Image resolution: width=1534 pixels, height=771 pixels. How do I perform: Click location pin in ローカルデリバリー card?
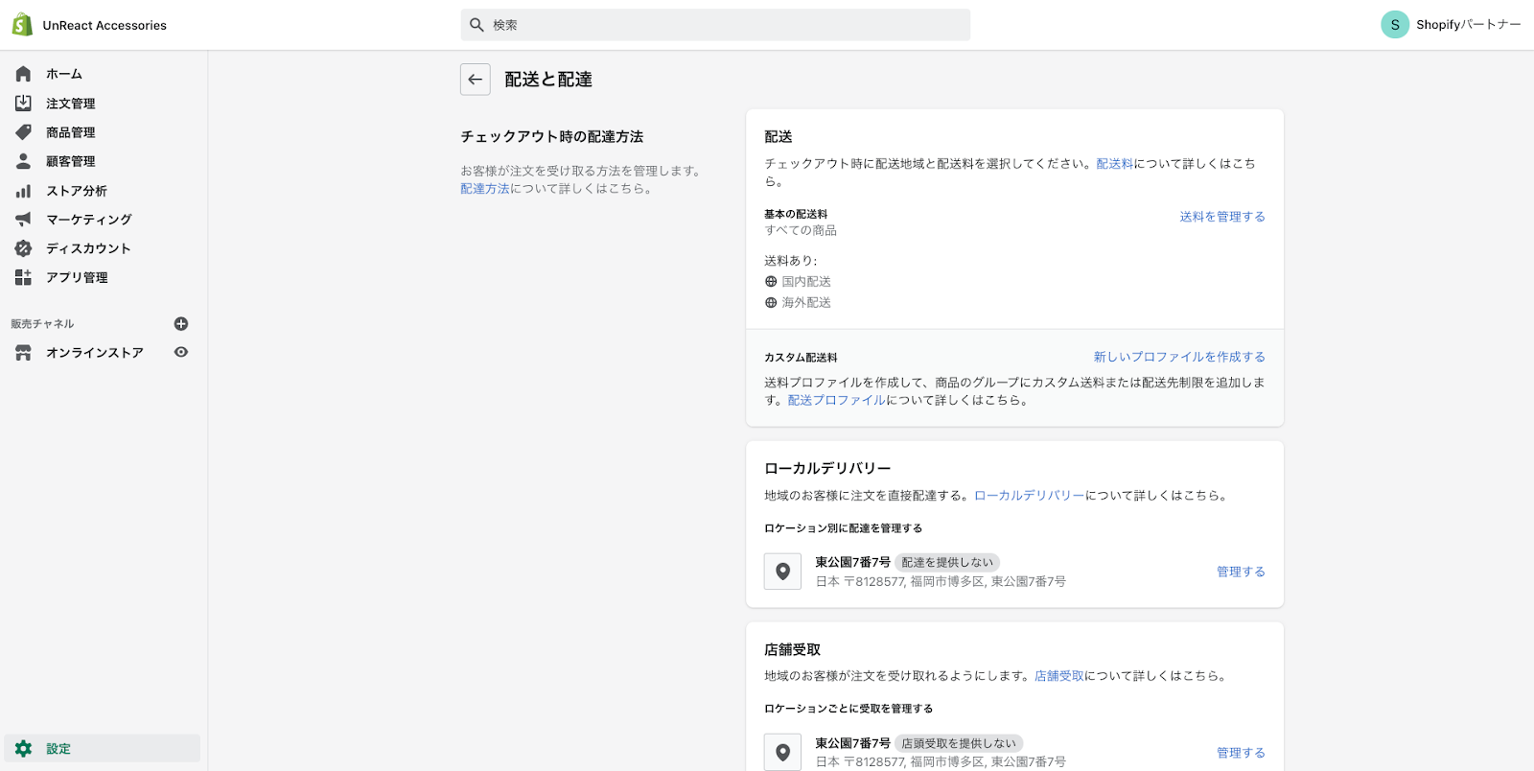pyautogui.click(x=783, y=572)
